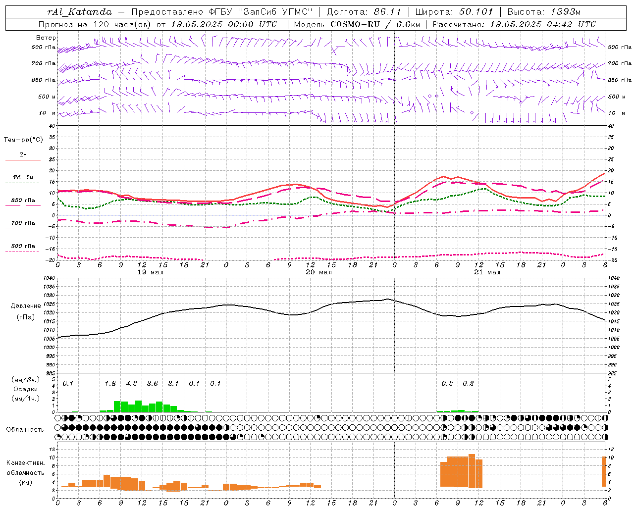Select the 4.2 precipitation value
634x507 pixels.
pyautogui.click(x=131, y=383)
